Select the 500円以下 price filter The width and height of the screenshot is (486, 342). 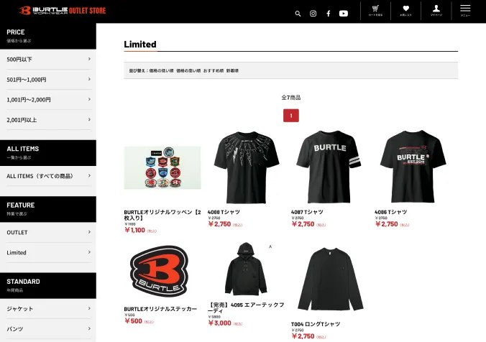[x=48, y=59]
